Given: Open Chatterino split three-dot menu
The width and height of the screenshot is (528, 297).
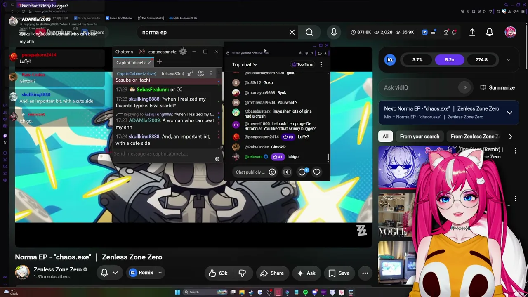Looking at the screenshot, I should (x=211, y=73).
